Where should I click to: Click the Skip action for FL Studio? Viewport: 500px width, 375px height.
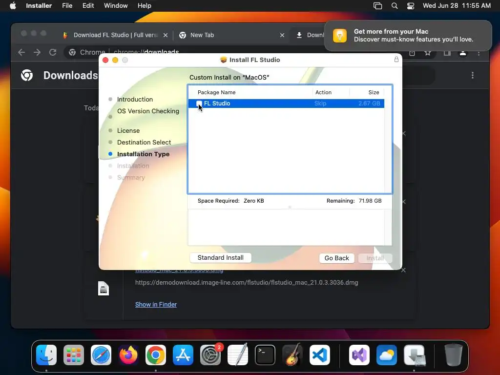click(x=320, y=104)
